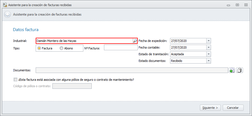Go back using the round arrow icon
This screenshot has width=252, height=116.
pyautogui.click(x=8, y=14)
